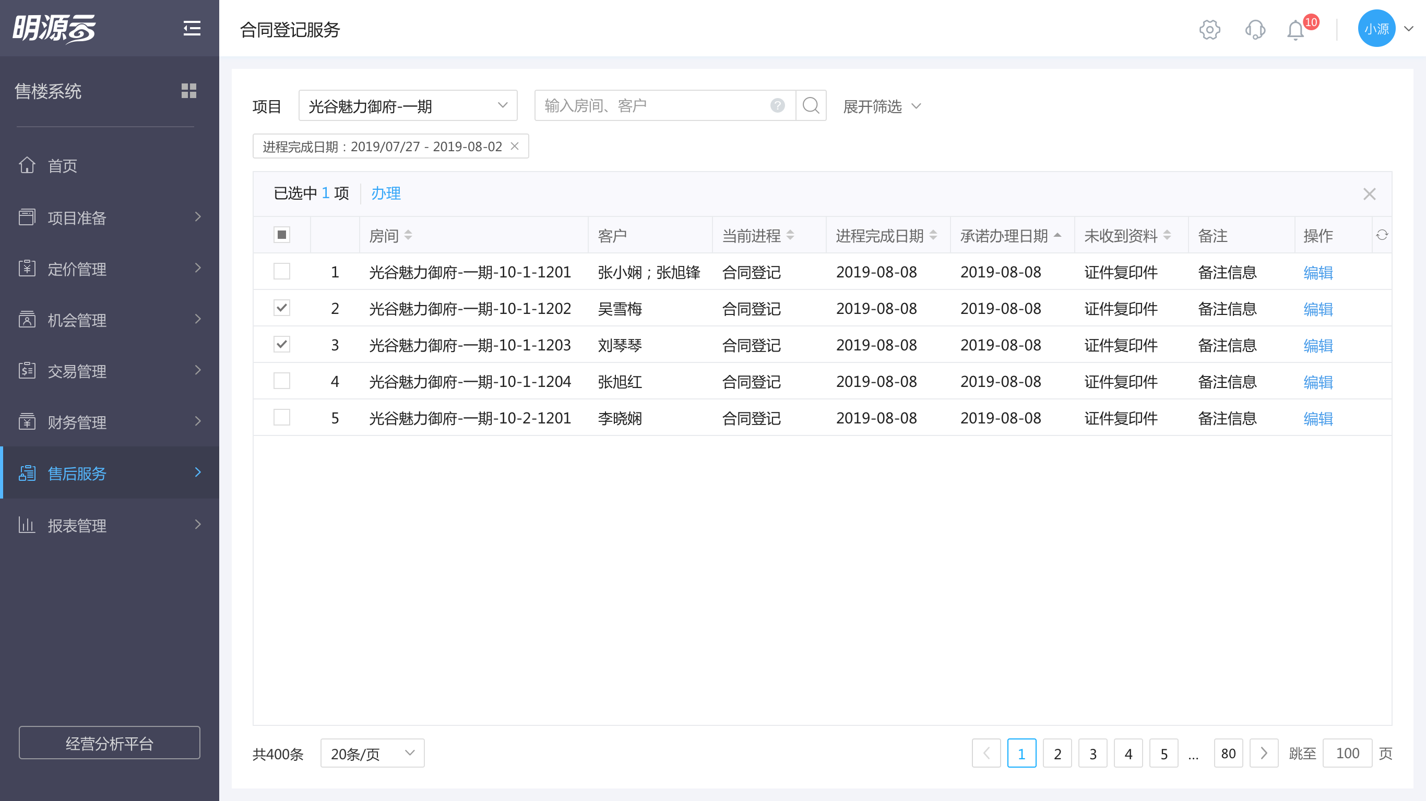Uncheck the row 2 checkbox for 吴雪梅
Viewport: 1426px width, 801px height.
click(x=282, y=308)
